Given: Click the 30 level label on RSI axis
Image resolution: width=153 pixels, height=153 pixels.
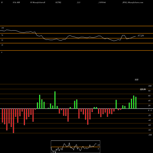Looking at the screenshot, I should (2, 45).
